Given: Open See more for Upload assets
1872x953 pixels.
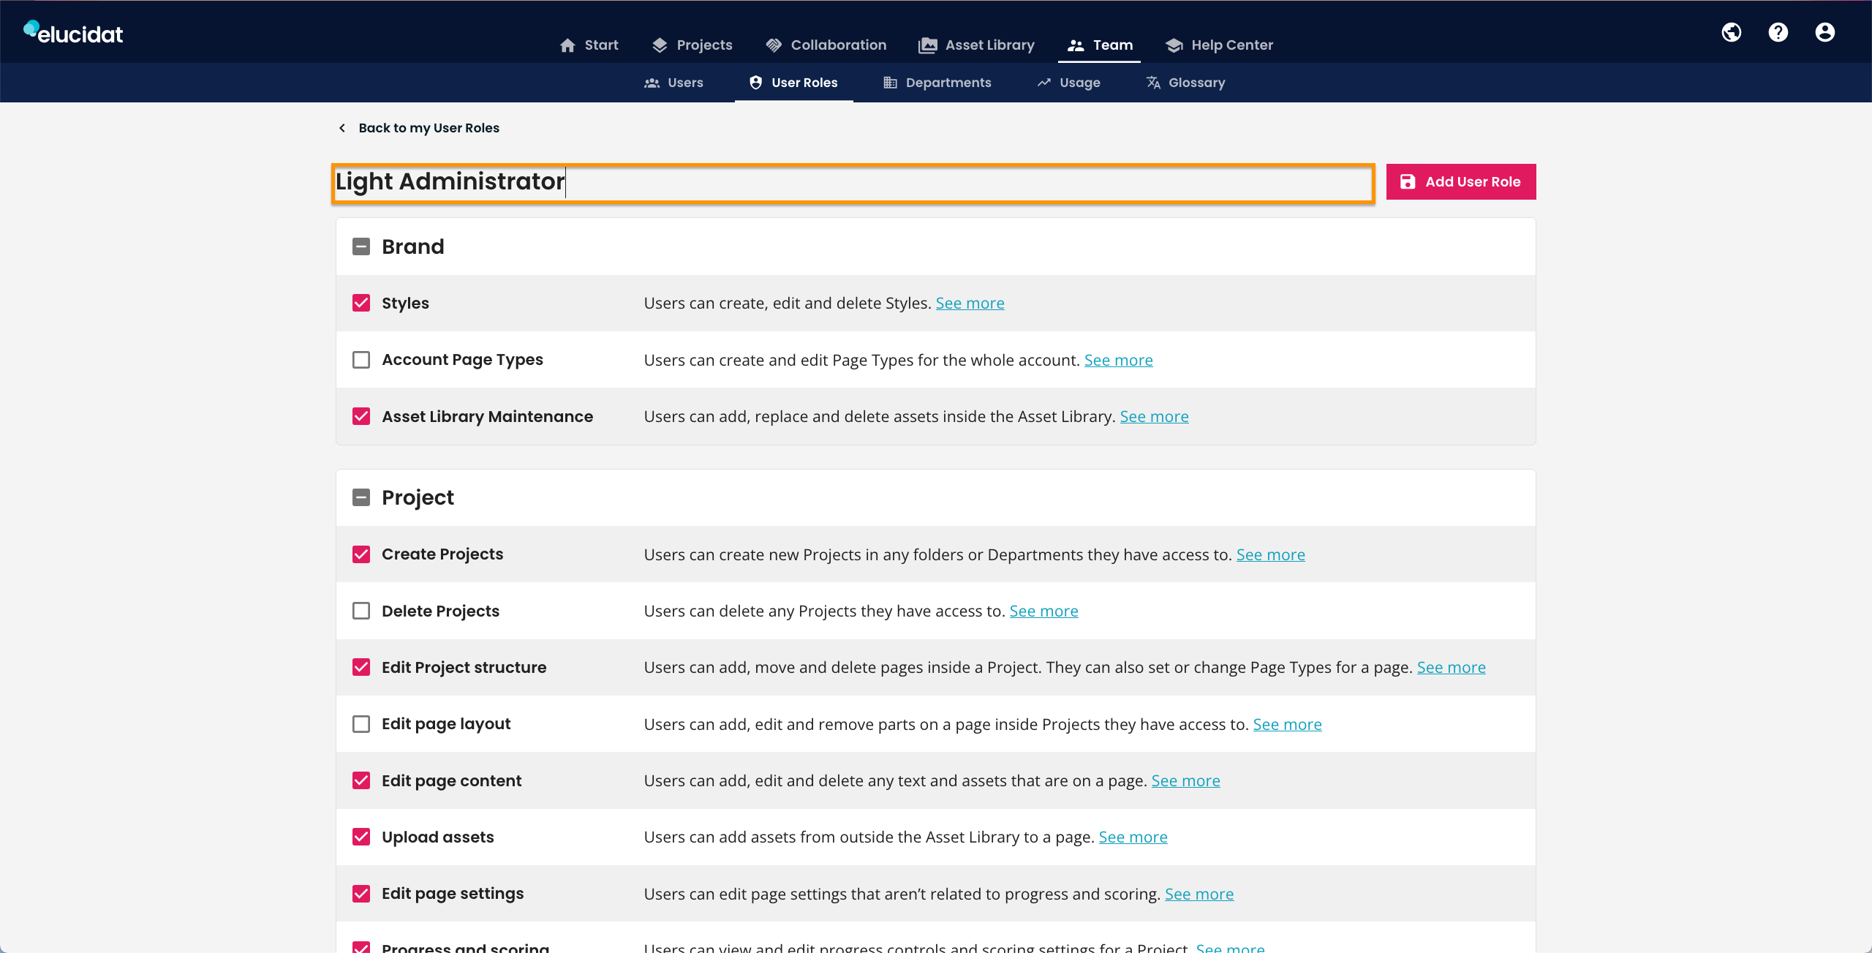Looking at the screenshot, I should click(x=1133, y=837).
